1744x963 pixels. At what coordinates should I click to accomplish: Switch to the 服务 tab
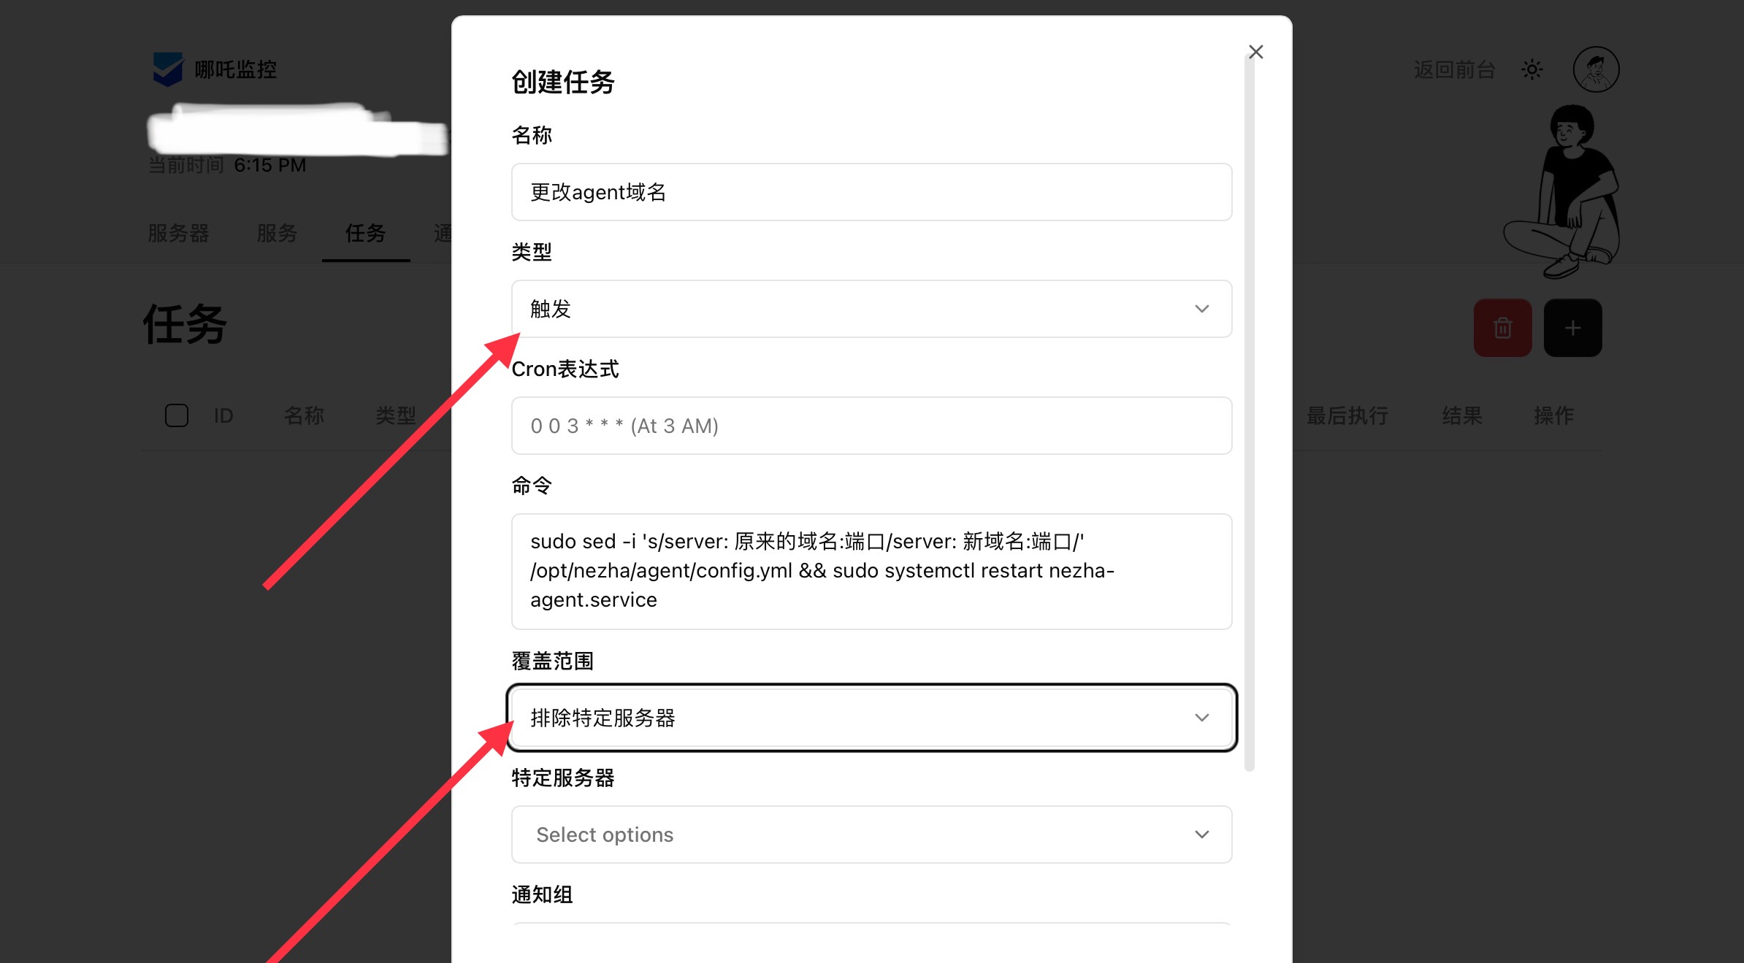click(x=277, y=233)
